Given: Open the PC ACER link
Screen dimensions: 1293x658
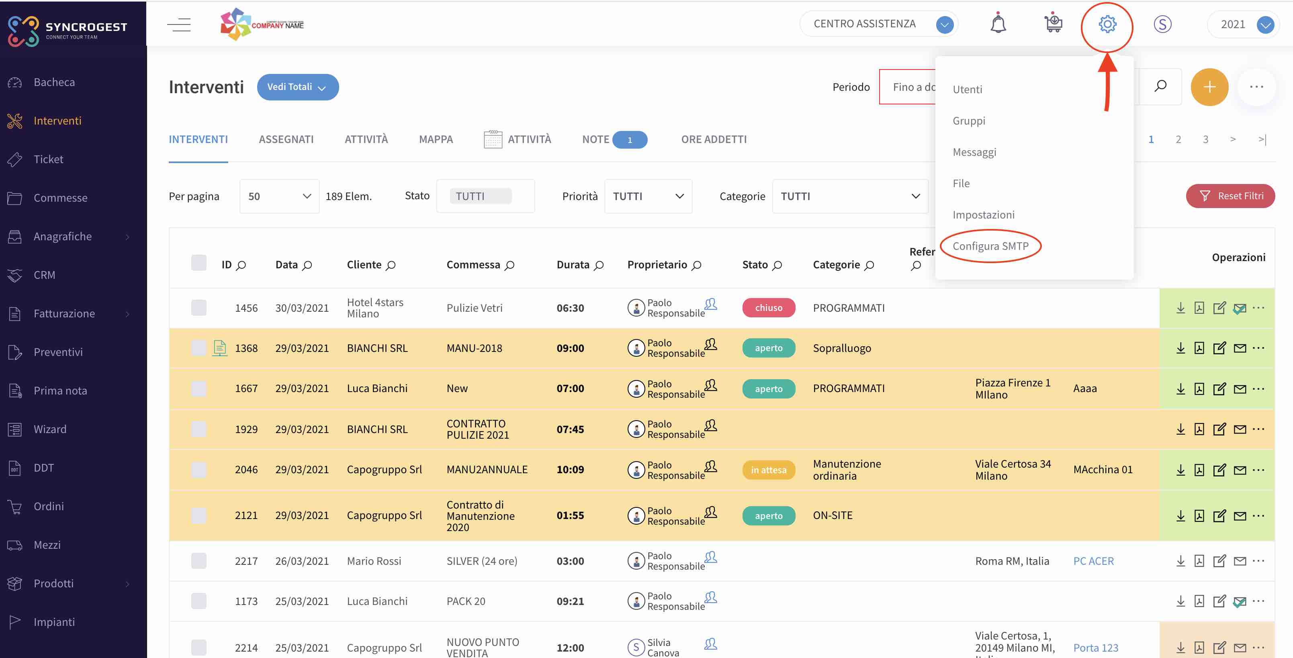Looking at the screenshot, I should click(x=1093, y=561).
